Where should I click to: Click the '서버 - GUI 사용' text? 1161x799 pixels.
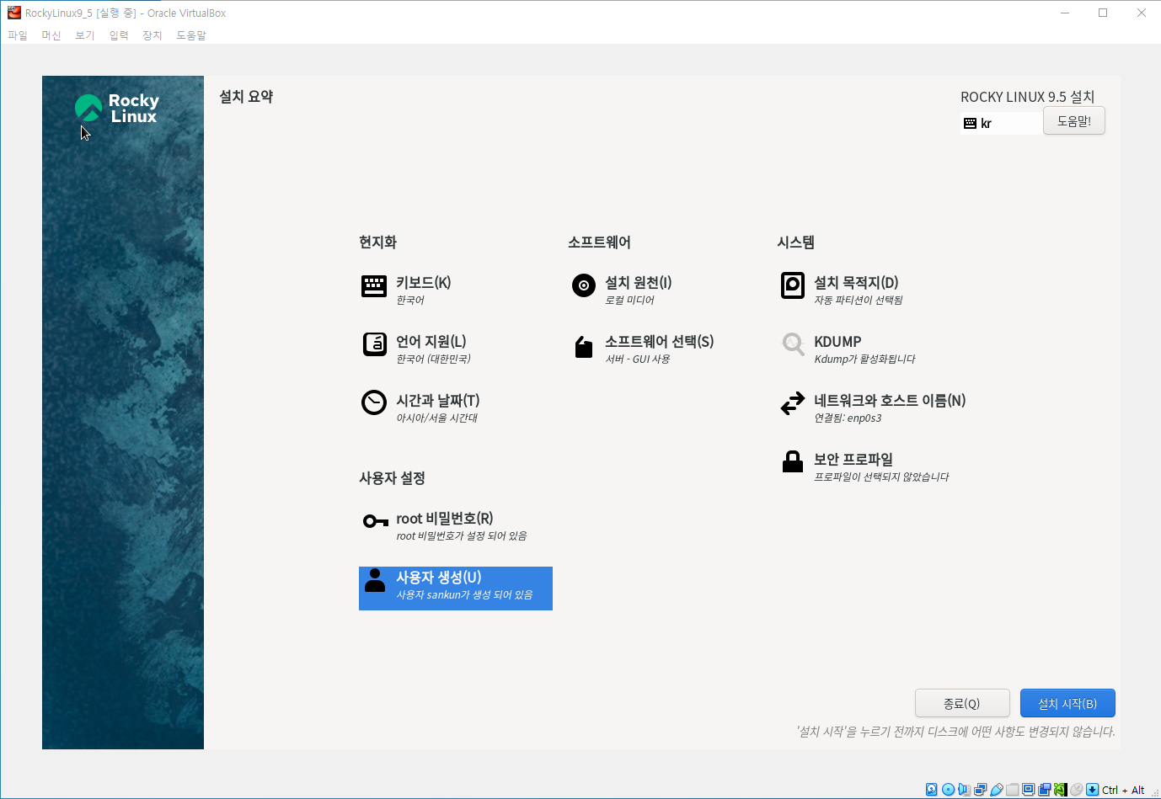638,359
